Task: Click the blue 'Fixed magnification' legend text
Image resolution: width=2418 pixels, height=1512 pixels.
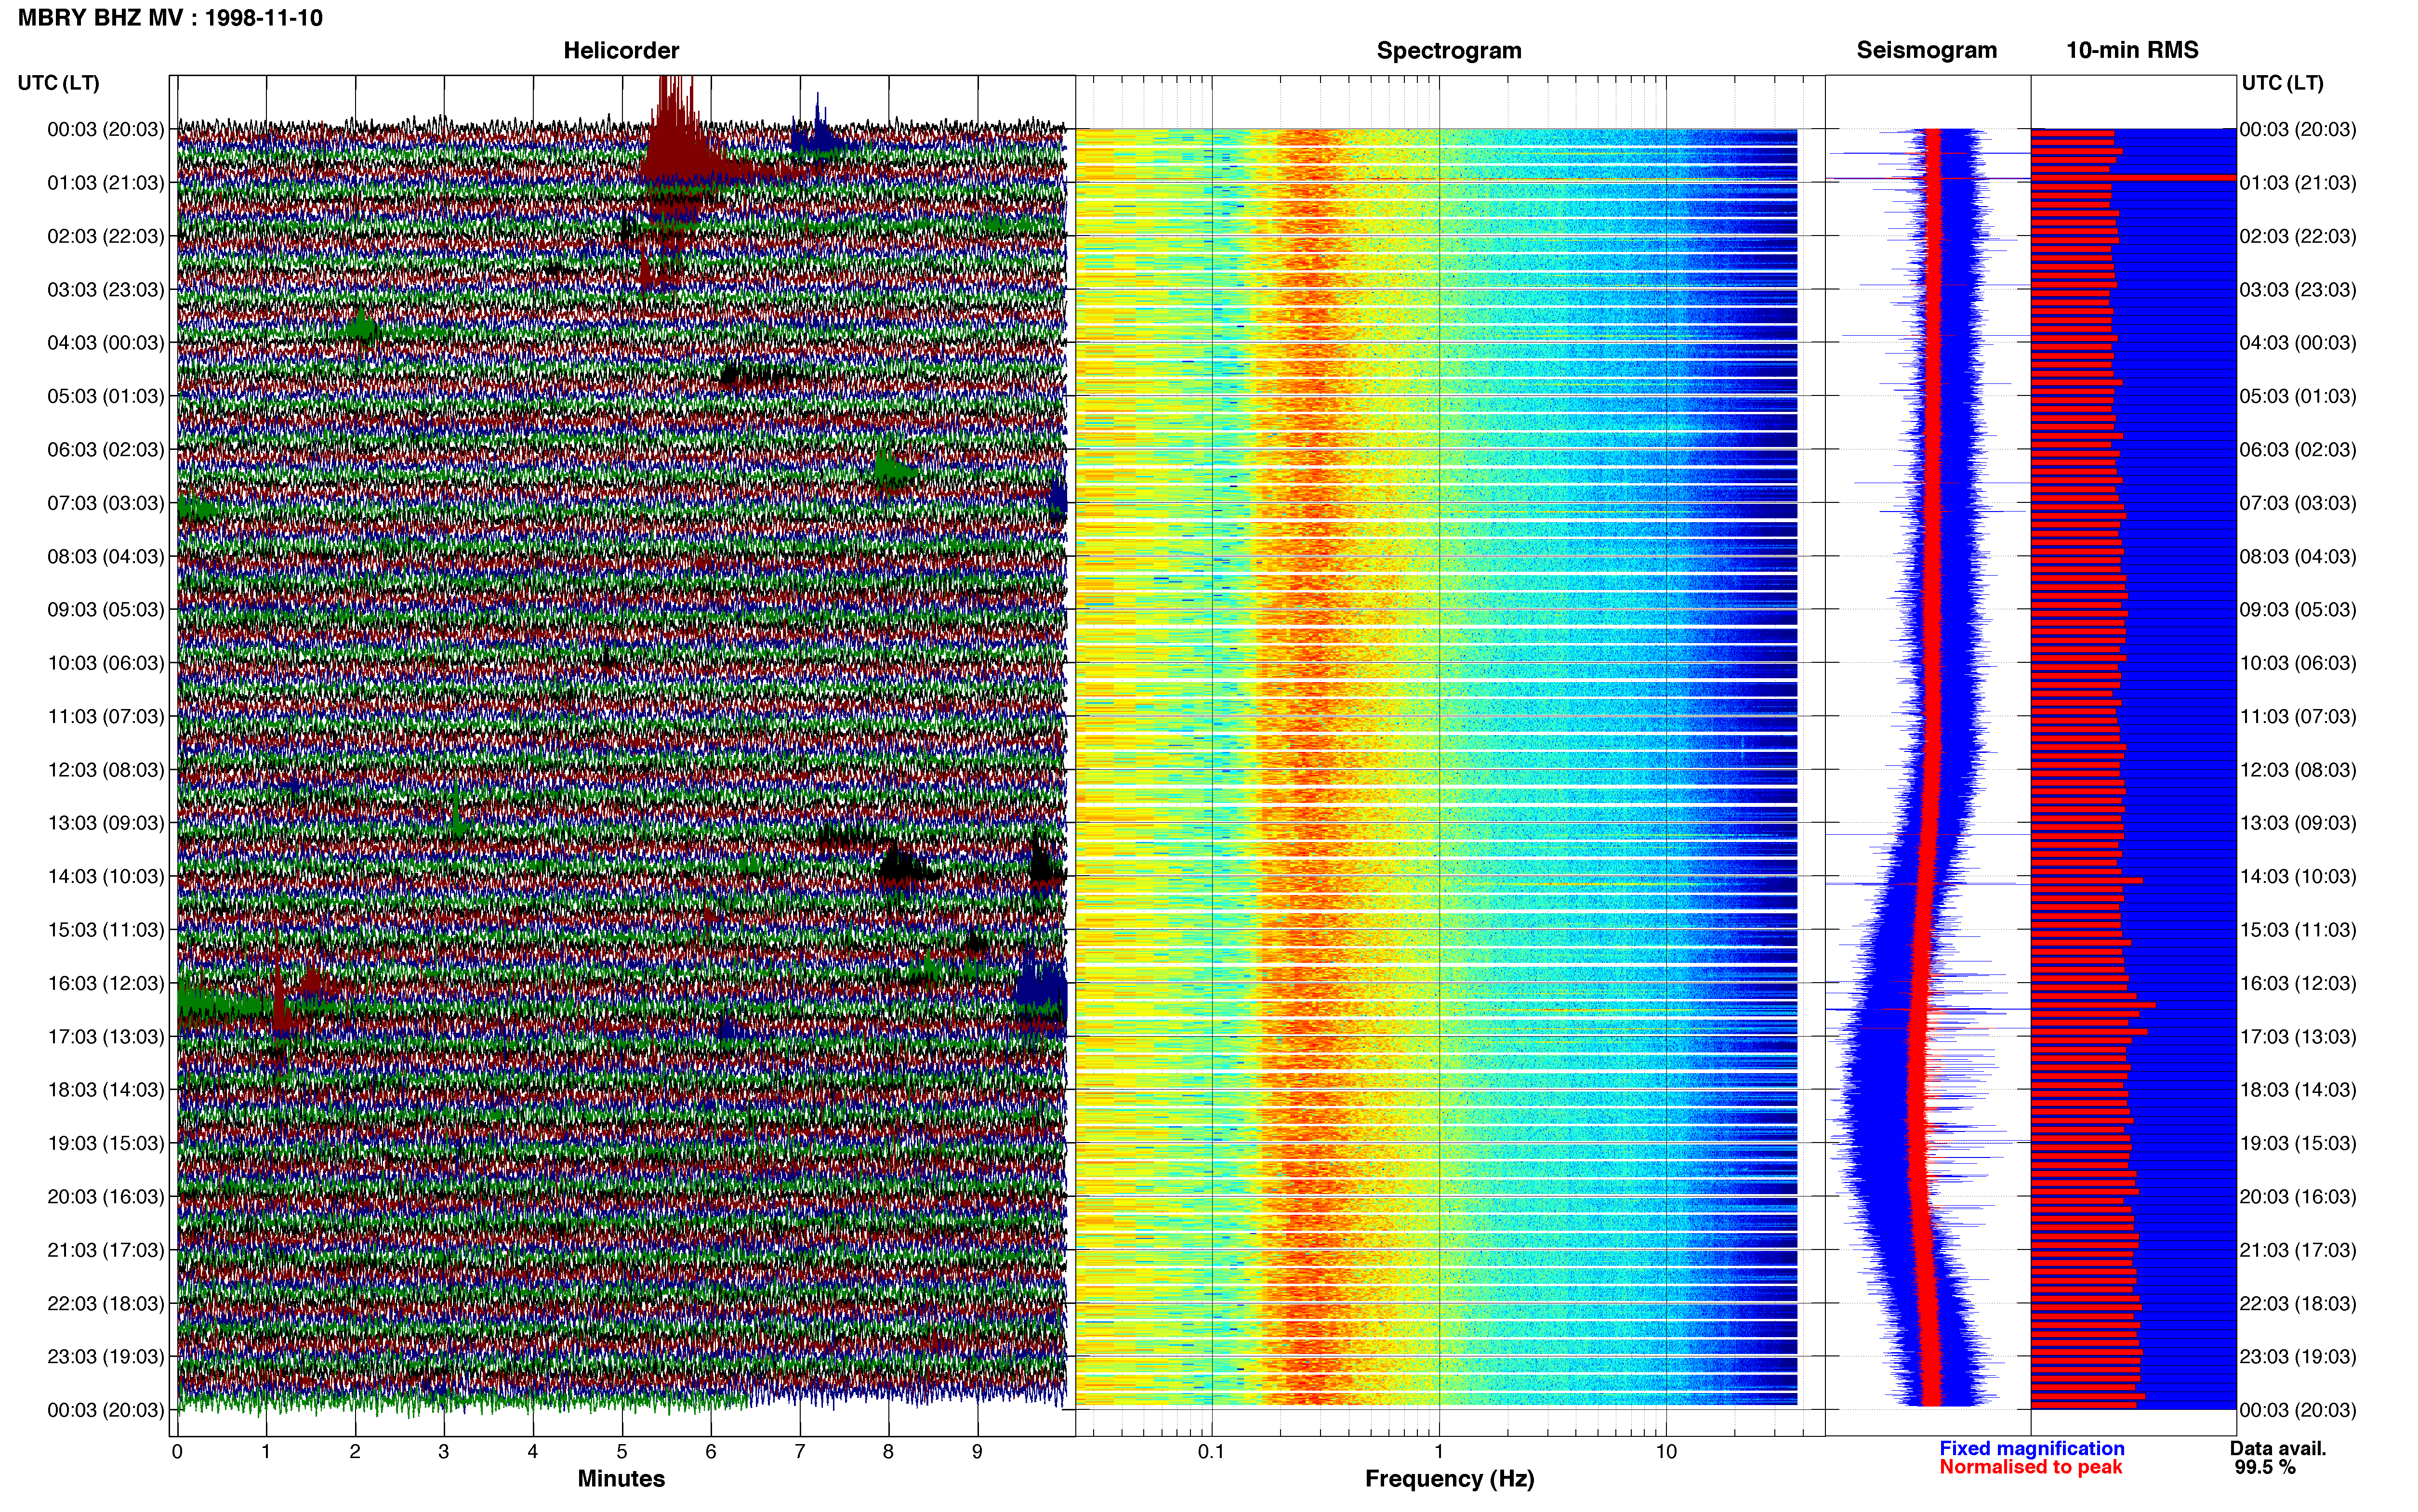Action: pyautogui.click(x=2032, y=1448)
